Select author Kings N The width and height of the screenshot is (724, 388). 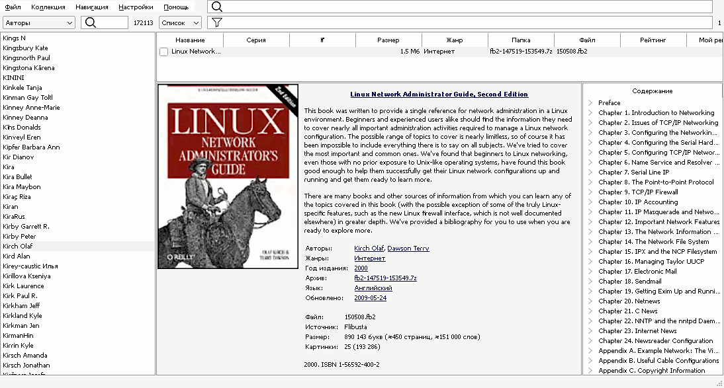(x=77, y=38)
